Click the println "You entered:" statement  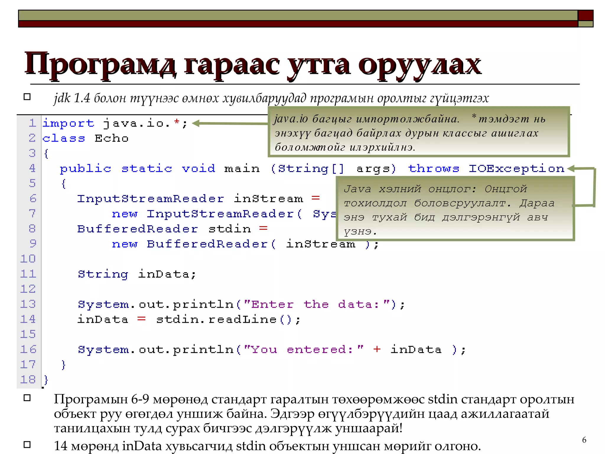272,350
